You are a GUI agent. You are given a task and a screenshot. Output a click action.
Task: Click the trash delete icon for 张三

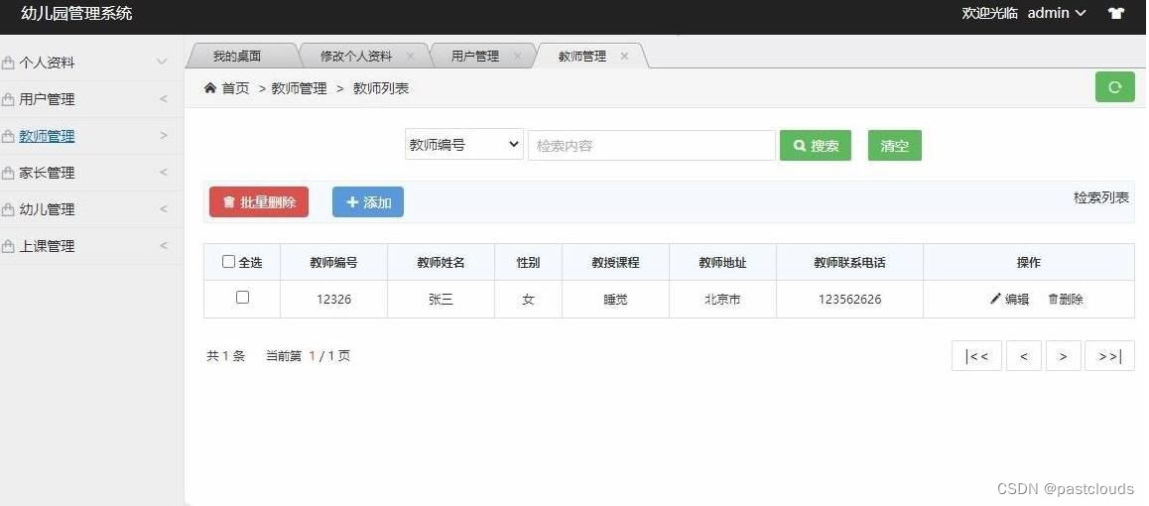click(1053, 299)
